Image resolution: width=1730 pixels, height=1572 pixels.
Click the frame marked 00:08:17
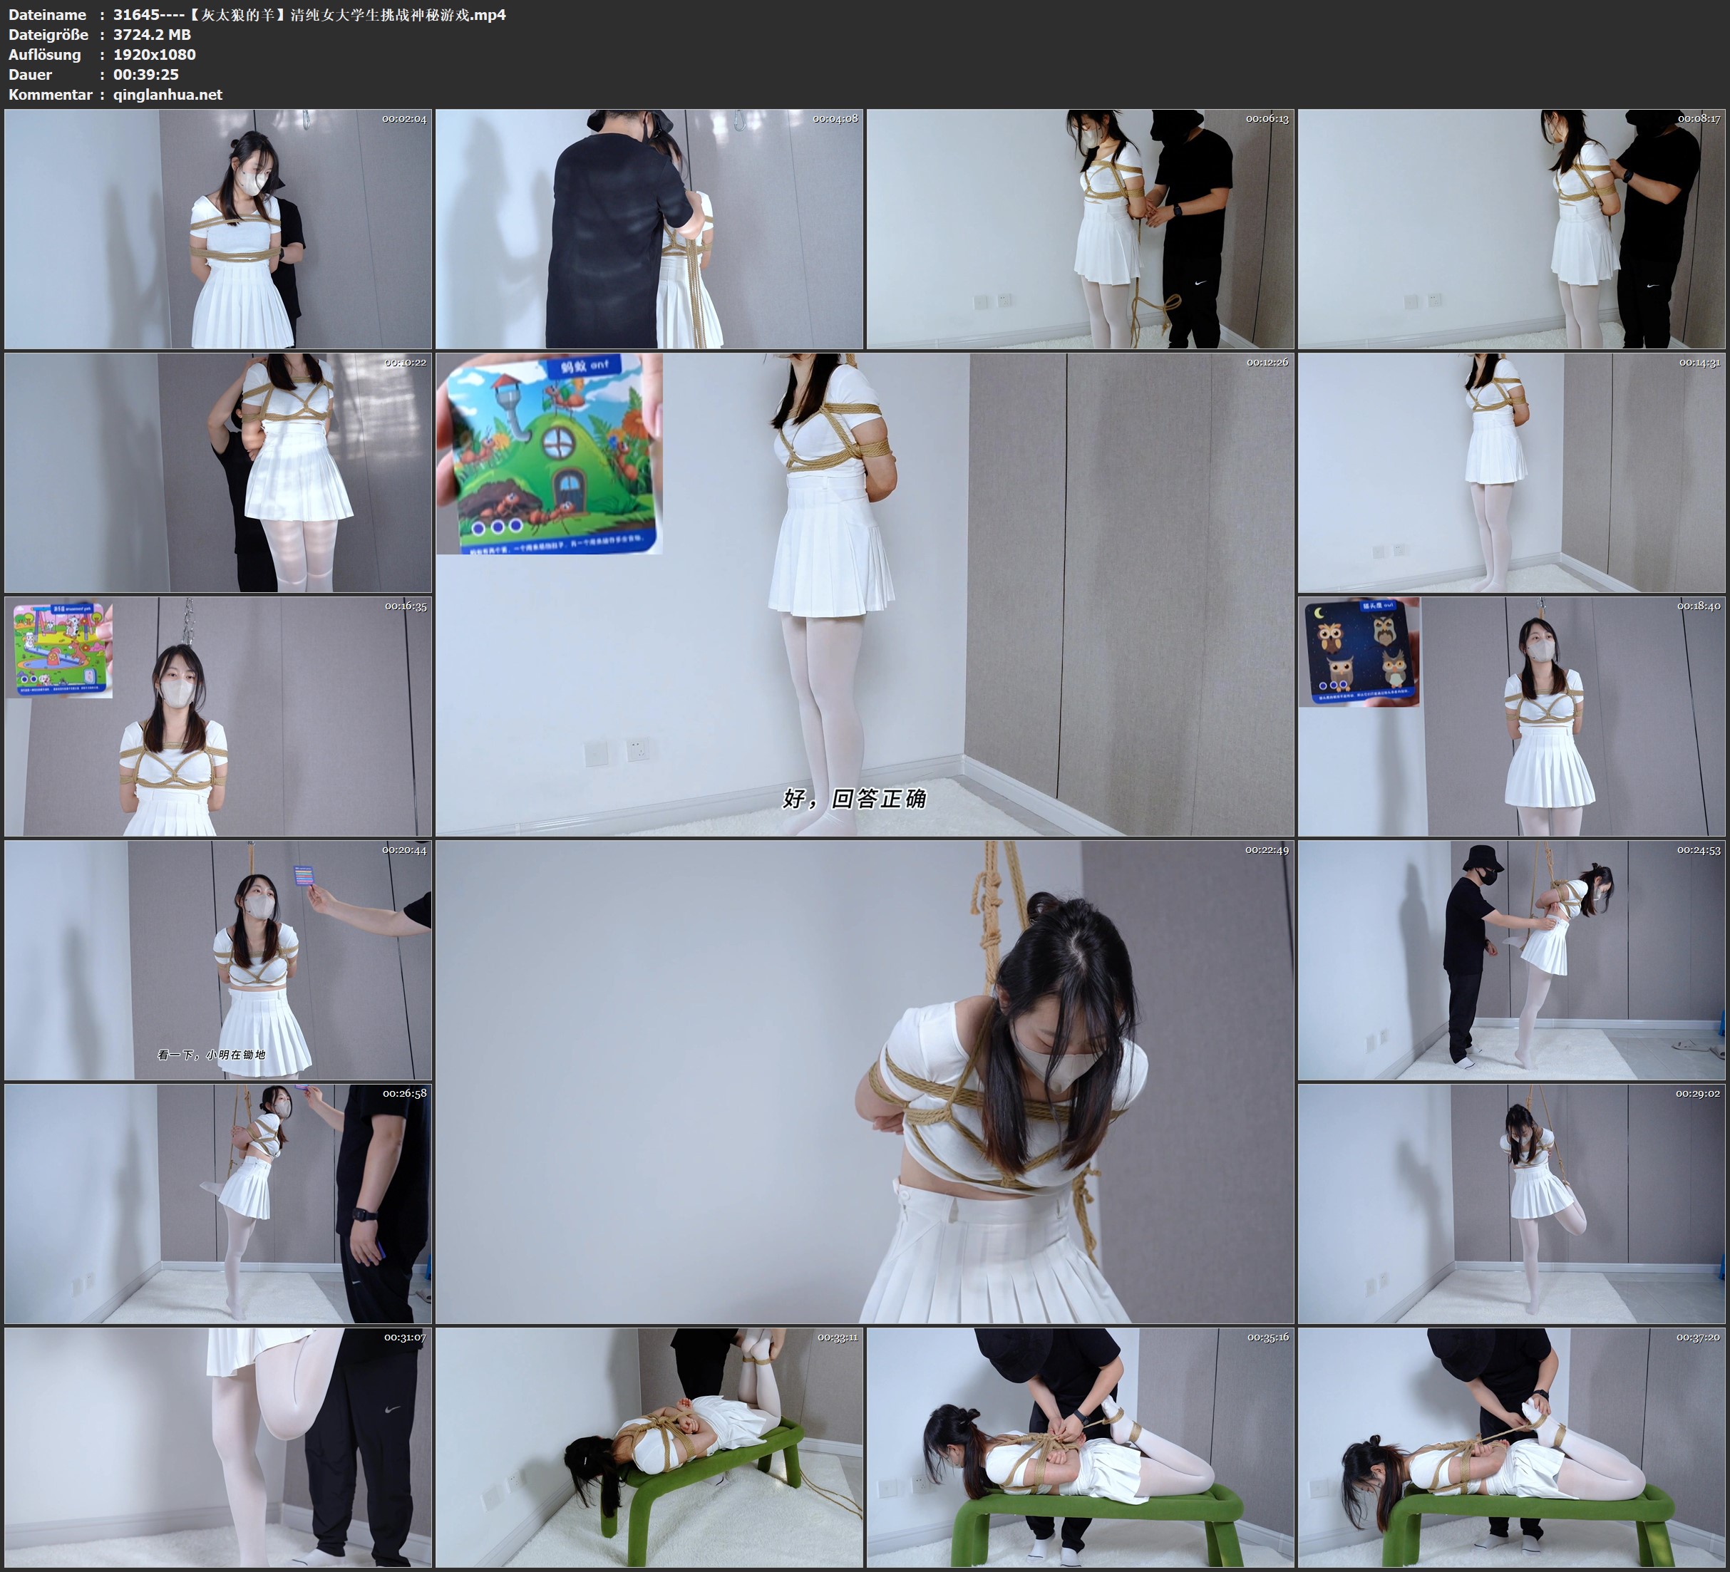(1511, 229)
